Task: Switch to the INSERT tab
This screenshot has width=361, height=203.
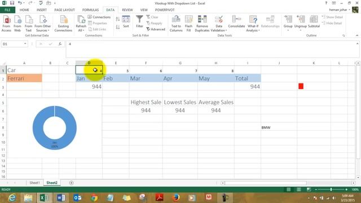Action: (42, 10)
